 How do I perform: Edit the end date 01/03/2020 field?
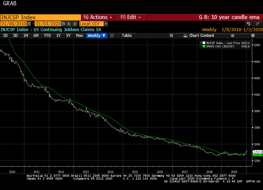[48, 24]
